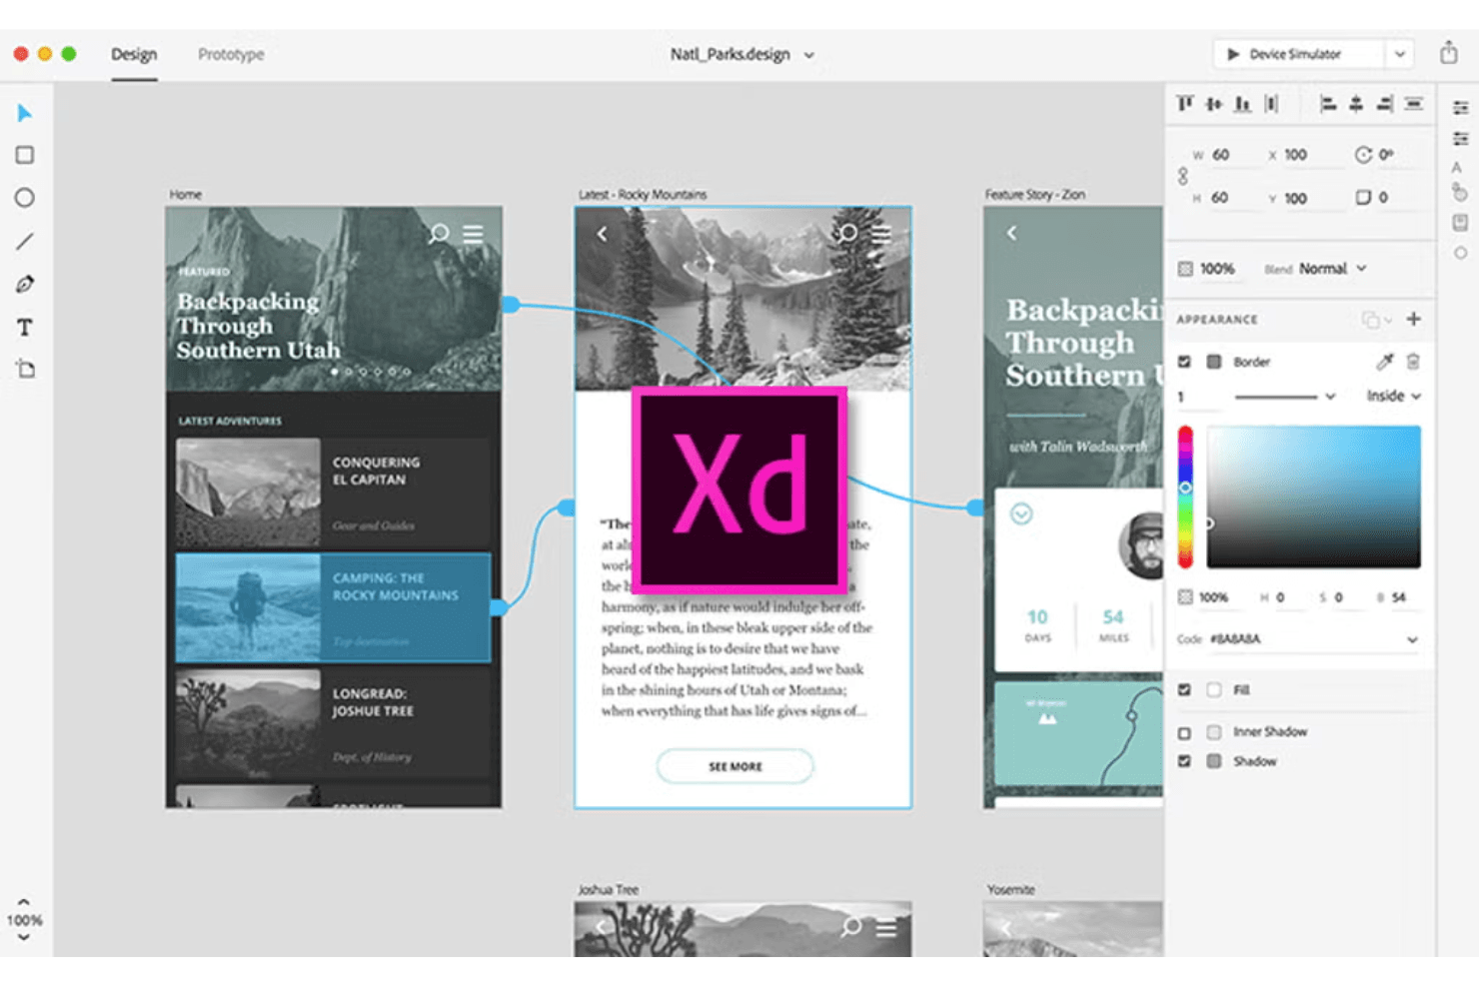Click the saturation brightness color field

point(1313,496)
